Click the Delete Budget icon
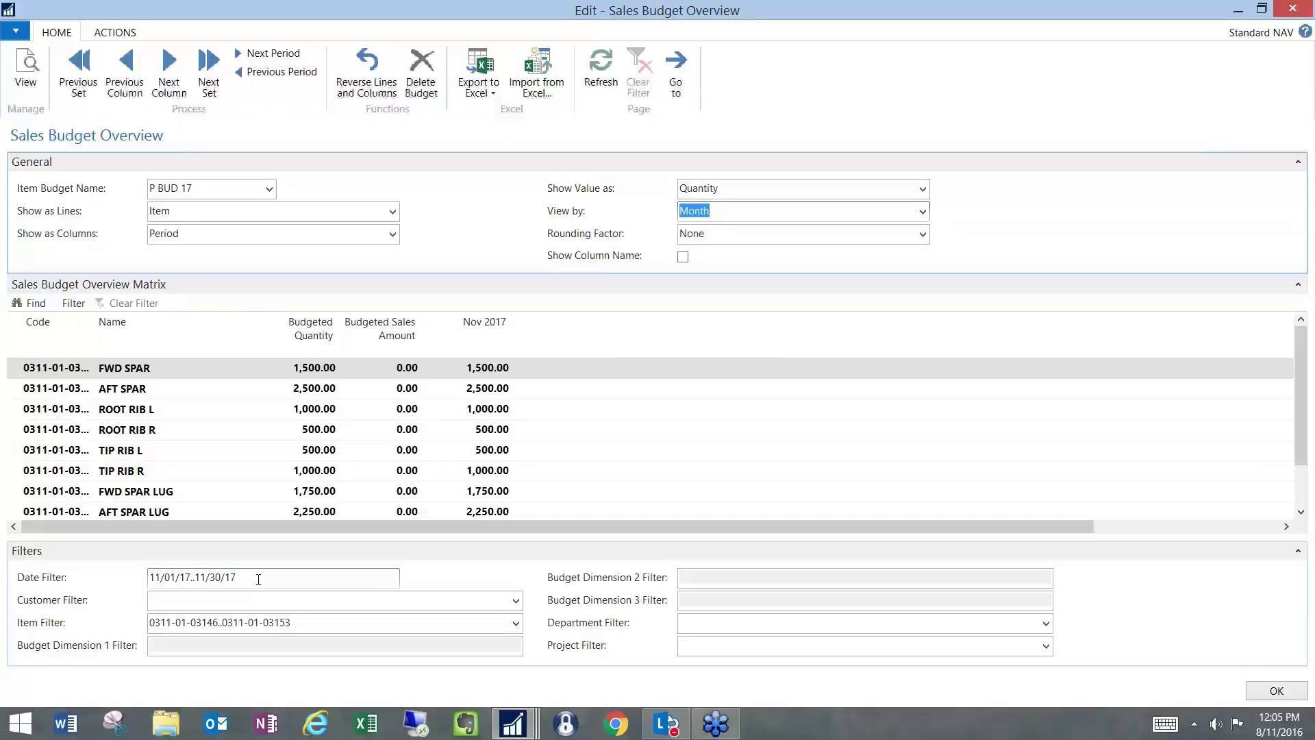 pyautogui.click(x=421, y=69)
